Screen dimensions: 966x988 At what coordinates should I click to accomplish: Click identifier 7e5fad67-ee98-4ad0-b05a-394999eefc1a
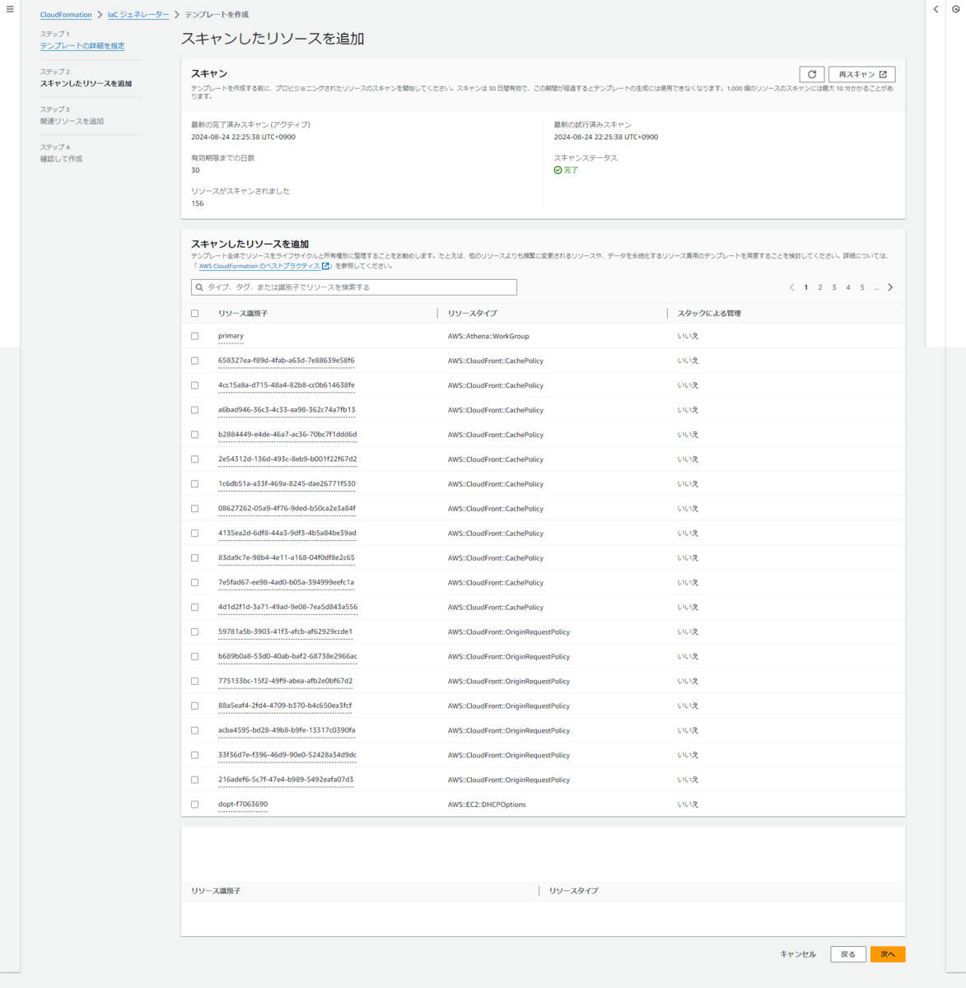click(x=286, y=583)
